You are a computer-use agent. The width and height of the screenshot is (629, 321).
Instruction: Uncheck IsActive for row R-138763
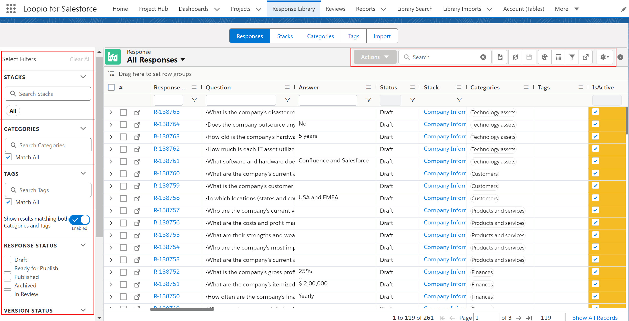coord(595,137)
